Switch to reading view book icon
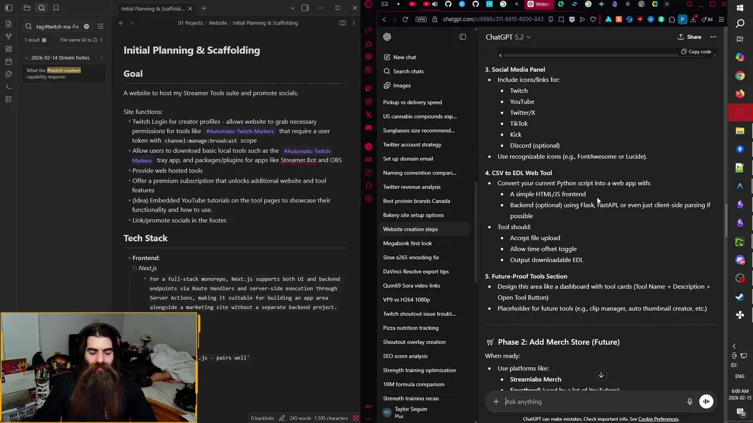The image size is (753, 423). [342, 23]
